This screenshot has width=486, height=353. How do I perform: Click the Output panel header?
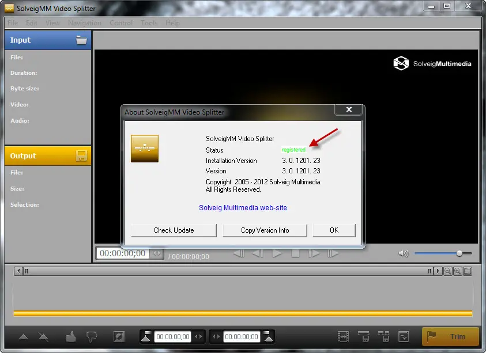48,155
